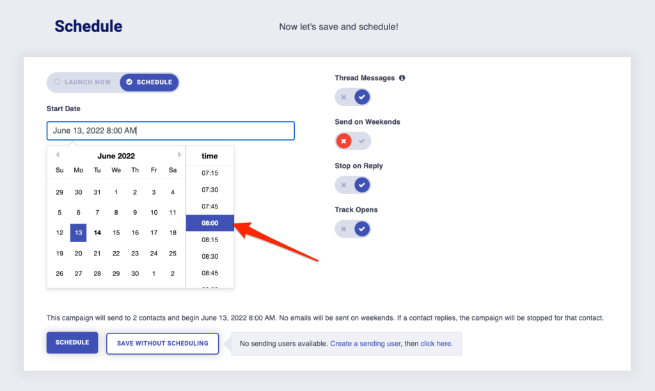Select June 12 in the calendar

click(59, 233)
